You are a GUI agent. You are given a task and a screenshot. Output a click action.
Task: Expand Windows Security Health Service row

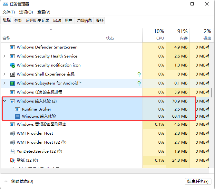coord(5,56)
